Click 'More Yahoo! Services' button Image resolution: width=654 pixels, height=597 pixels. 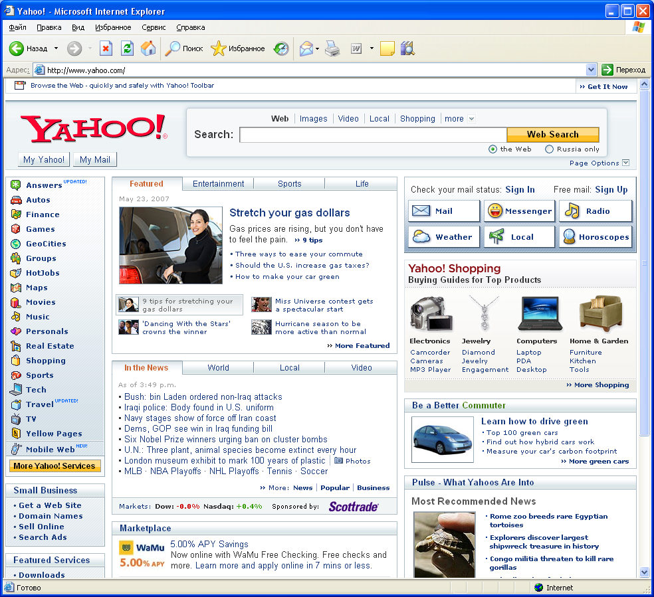tap(54, 466)
